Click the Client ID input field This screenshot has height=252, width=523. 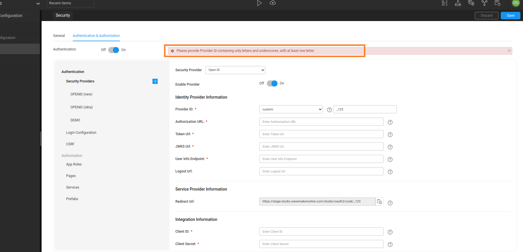click(x=321, y=232)
